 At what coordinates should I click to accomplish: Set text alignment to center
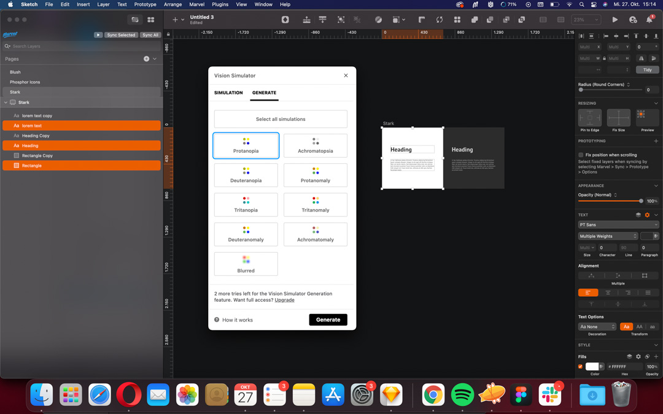[x=608, y=293]
